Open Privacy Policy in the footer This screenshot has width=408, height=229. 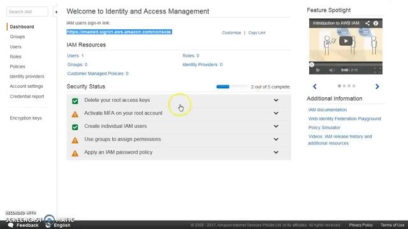[361, 225]
